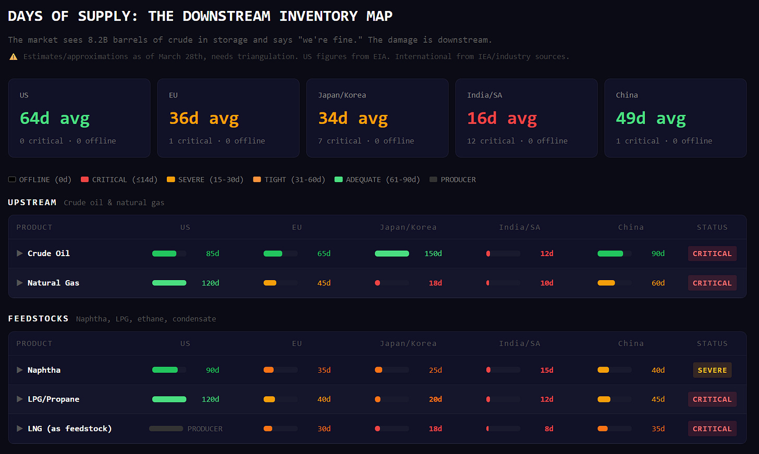Expand the LPG/Propane row
759x454 pixels.
(20, 399)
